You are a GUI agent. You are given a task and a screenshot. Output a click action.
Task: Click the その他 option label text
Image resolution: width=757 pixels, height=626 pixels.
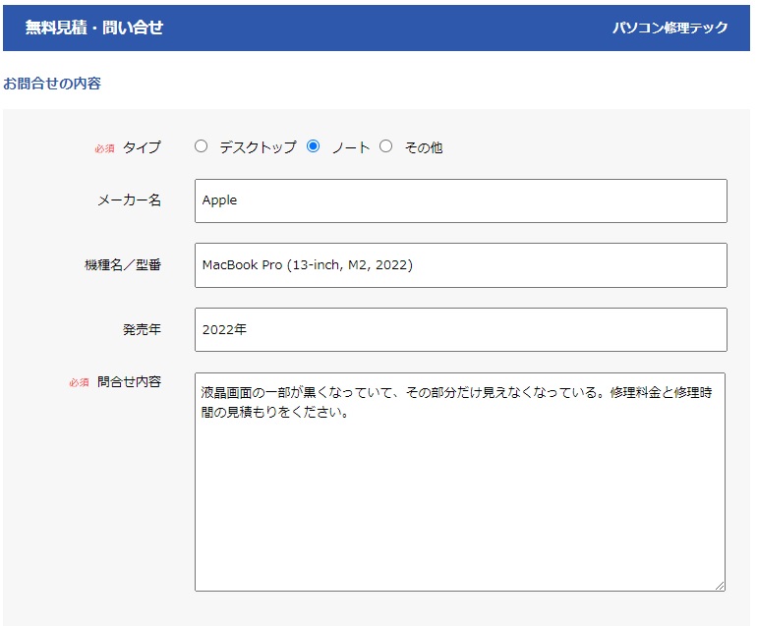click(424, 147)
